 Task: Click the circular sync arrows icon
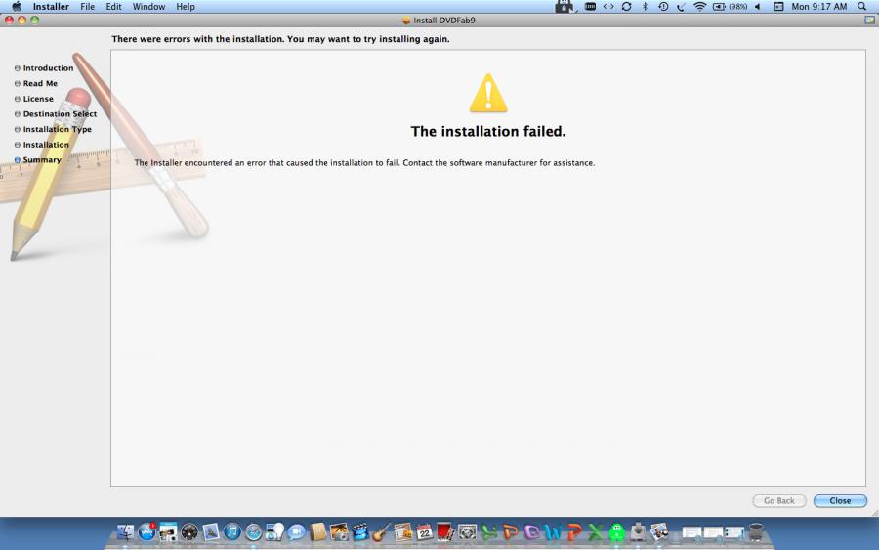tap(626, 6)
